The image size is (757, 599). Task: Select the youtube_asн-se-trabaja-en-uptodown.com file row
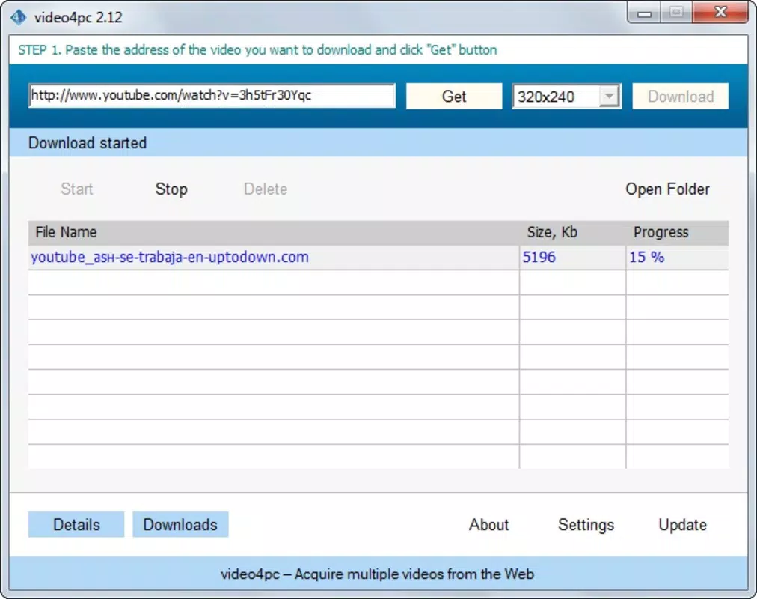(x=378, y=257)
